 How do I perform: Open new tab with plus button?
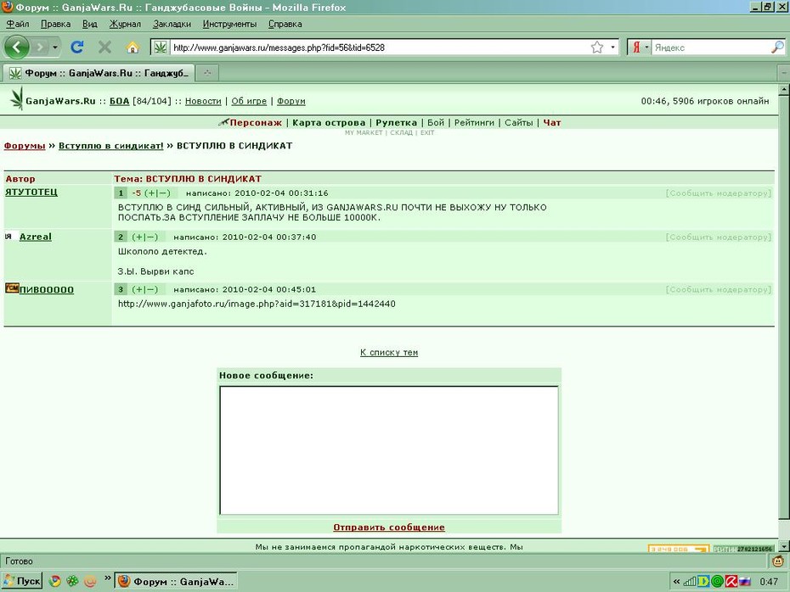coord(207,73)
